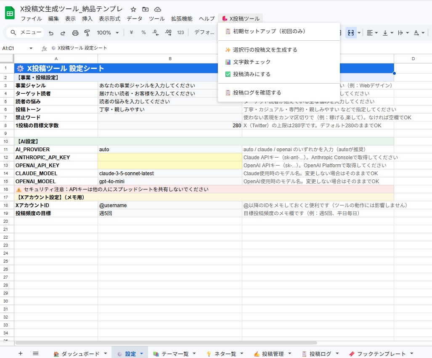View cloud save status icon
Screen dimensions: 432x358
tap(158, 9)
